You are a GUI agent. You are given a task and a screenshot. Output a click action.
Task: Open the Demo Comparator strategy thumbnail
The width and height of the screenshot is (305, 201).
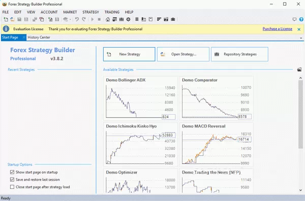pyautogui.click(x=217, y=98)
